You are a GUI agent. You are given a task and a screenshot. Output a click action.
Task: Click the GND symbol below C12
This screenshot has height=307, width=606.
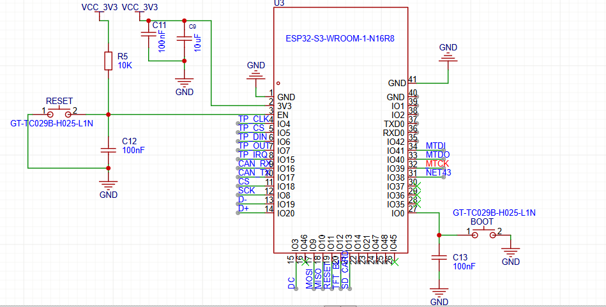(x=109, y=189)
